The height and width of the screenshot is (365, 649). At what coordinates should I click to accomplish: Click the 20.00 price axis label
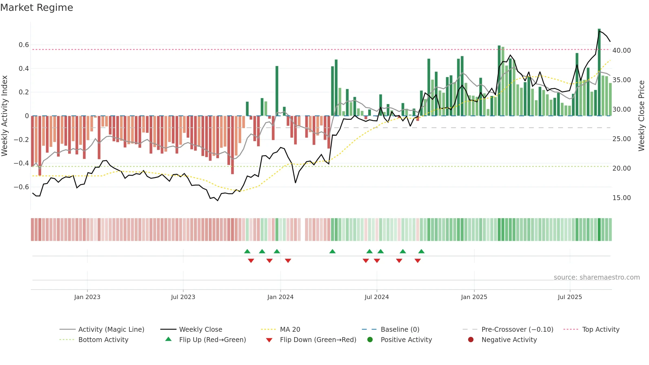coord(621,168)
